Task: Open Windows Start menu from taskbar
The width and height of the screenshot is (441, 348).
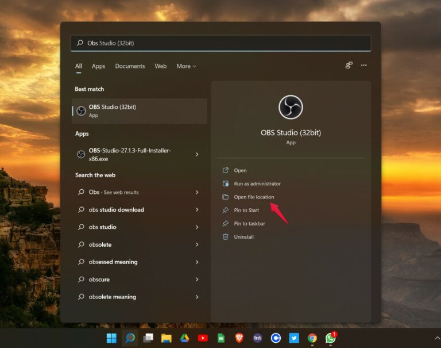Action: coord(111,338)
